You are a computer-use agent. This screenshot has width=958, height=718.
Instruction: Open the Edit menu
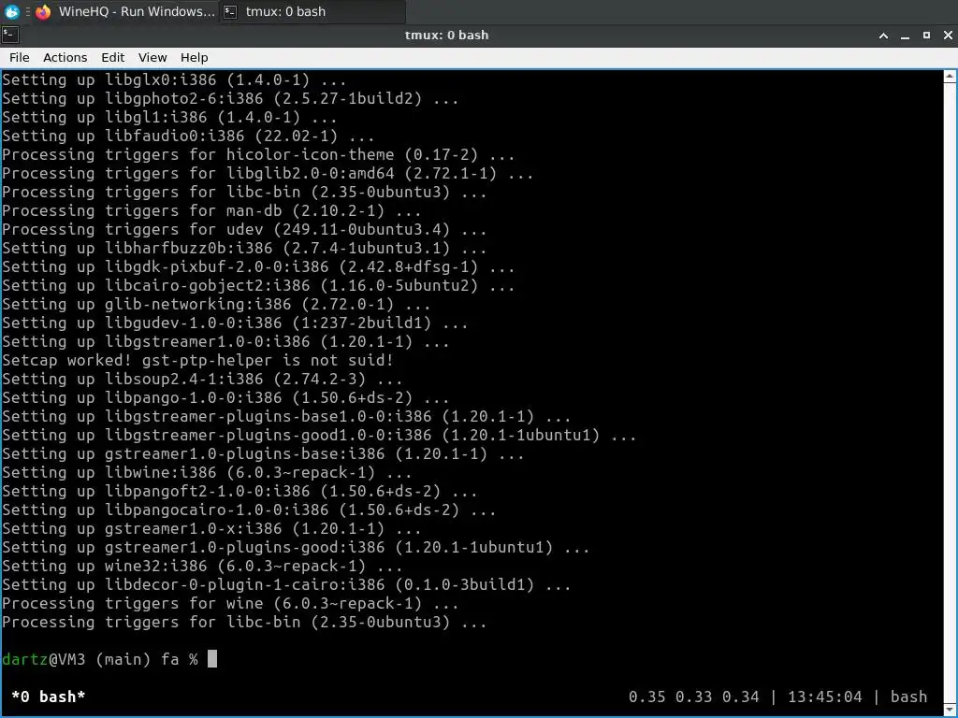[x=112, y=57]
